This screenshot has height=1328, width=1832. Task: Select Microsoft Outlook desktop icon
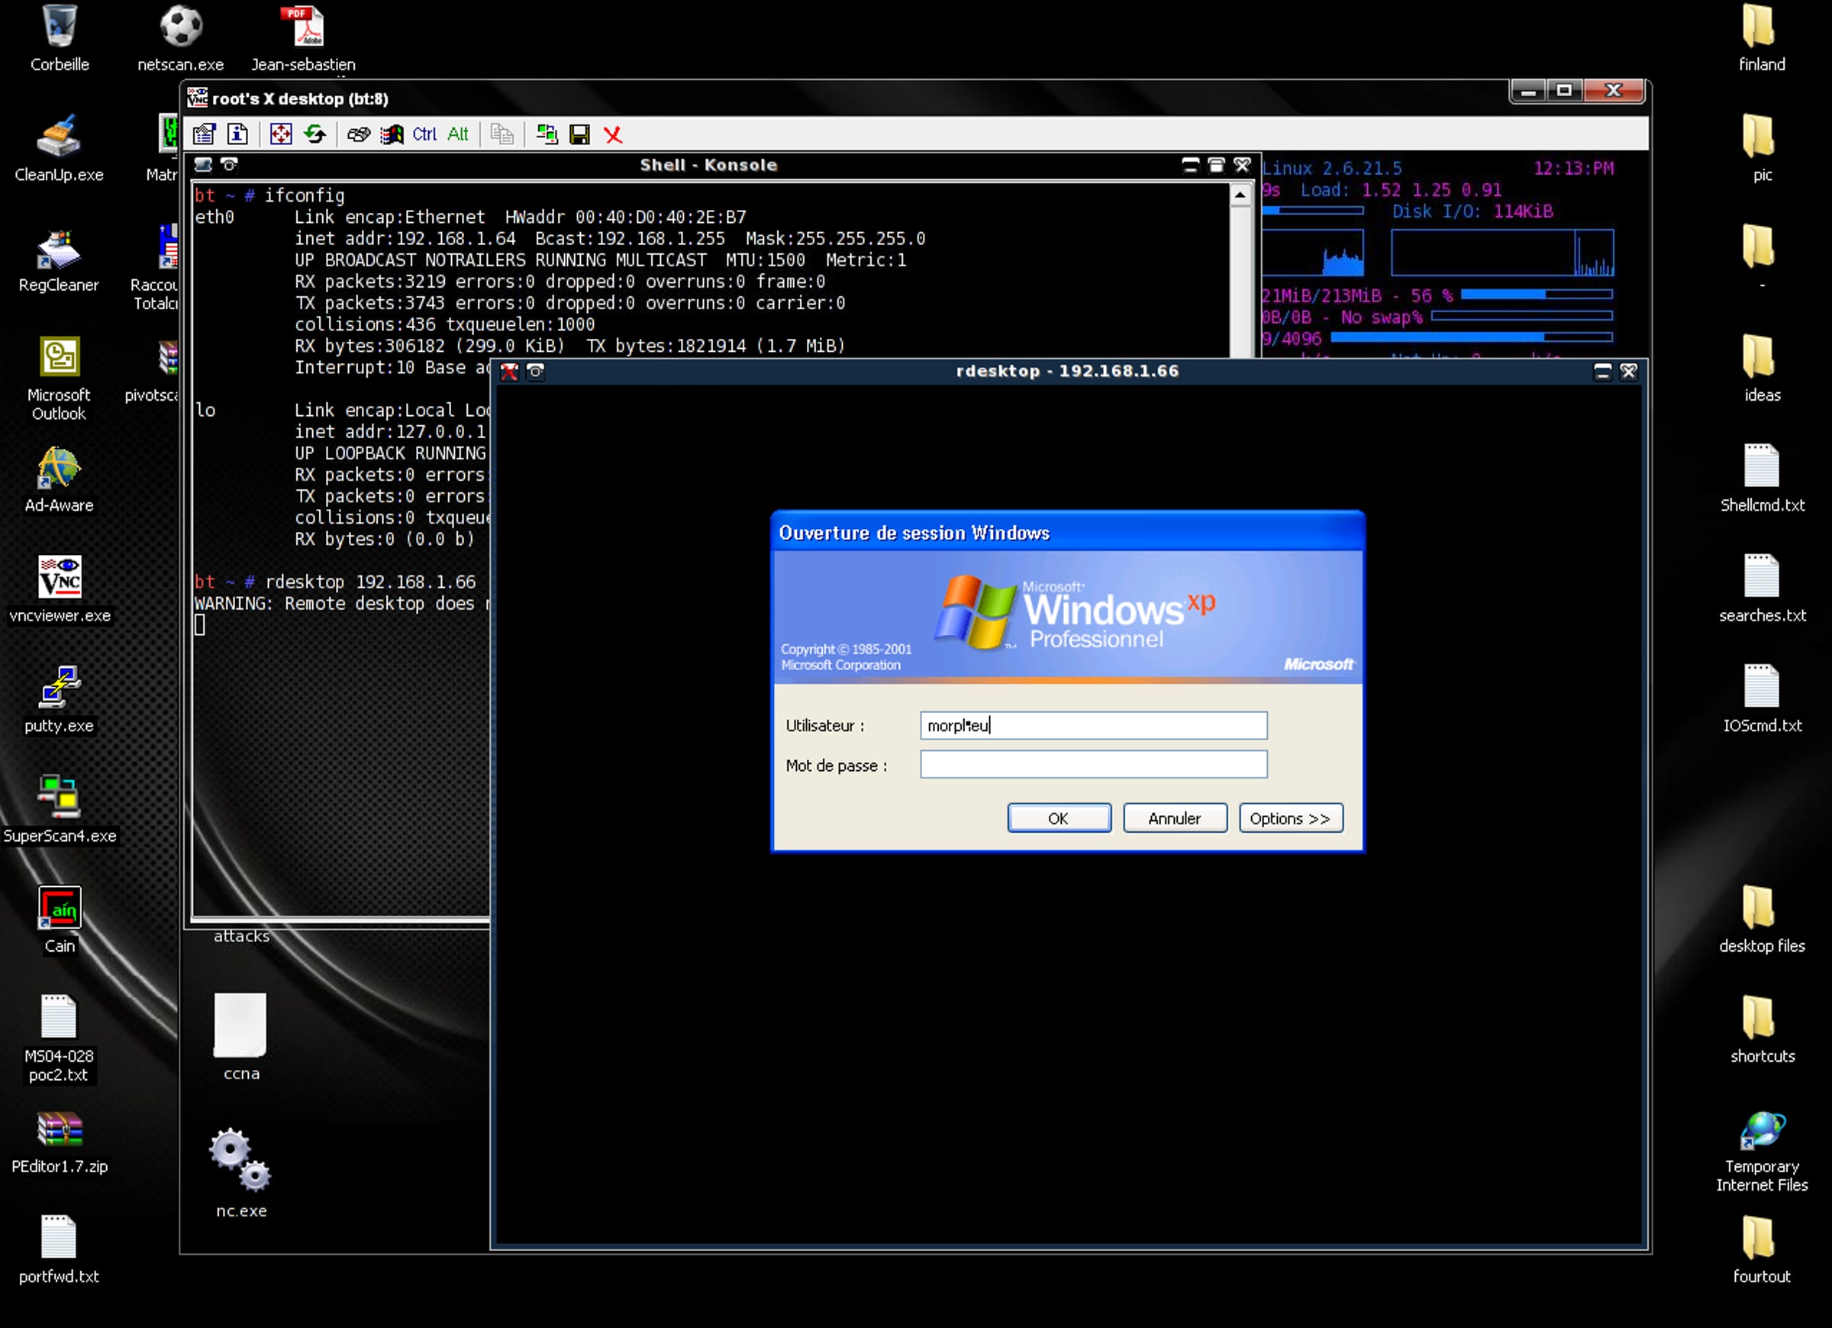59,378
